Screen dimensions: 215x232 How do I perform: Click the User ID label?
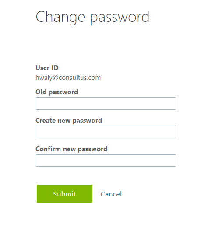coord(47,68)
